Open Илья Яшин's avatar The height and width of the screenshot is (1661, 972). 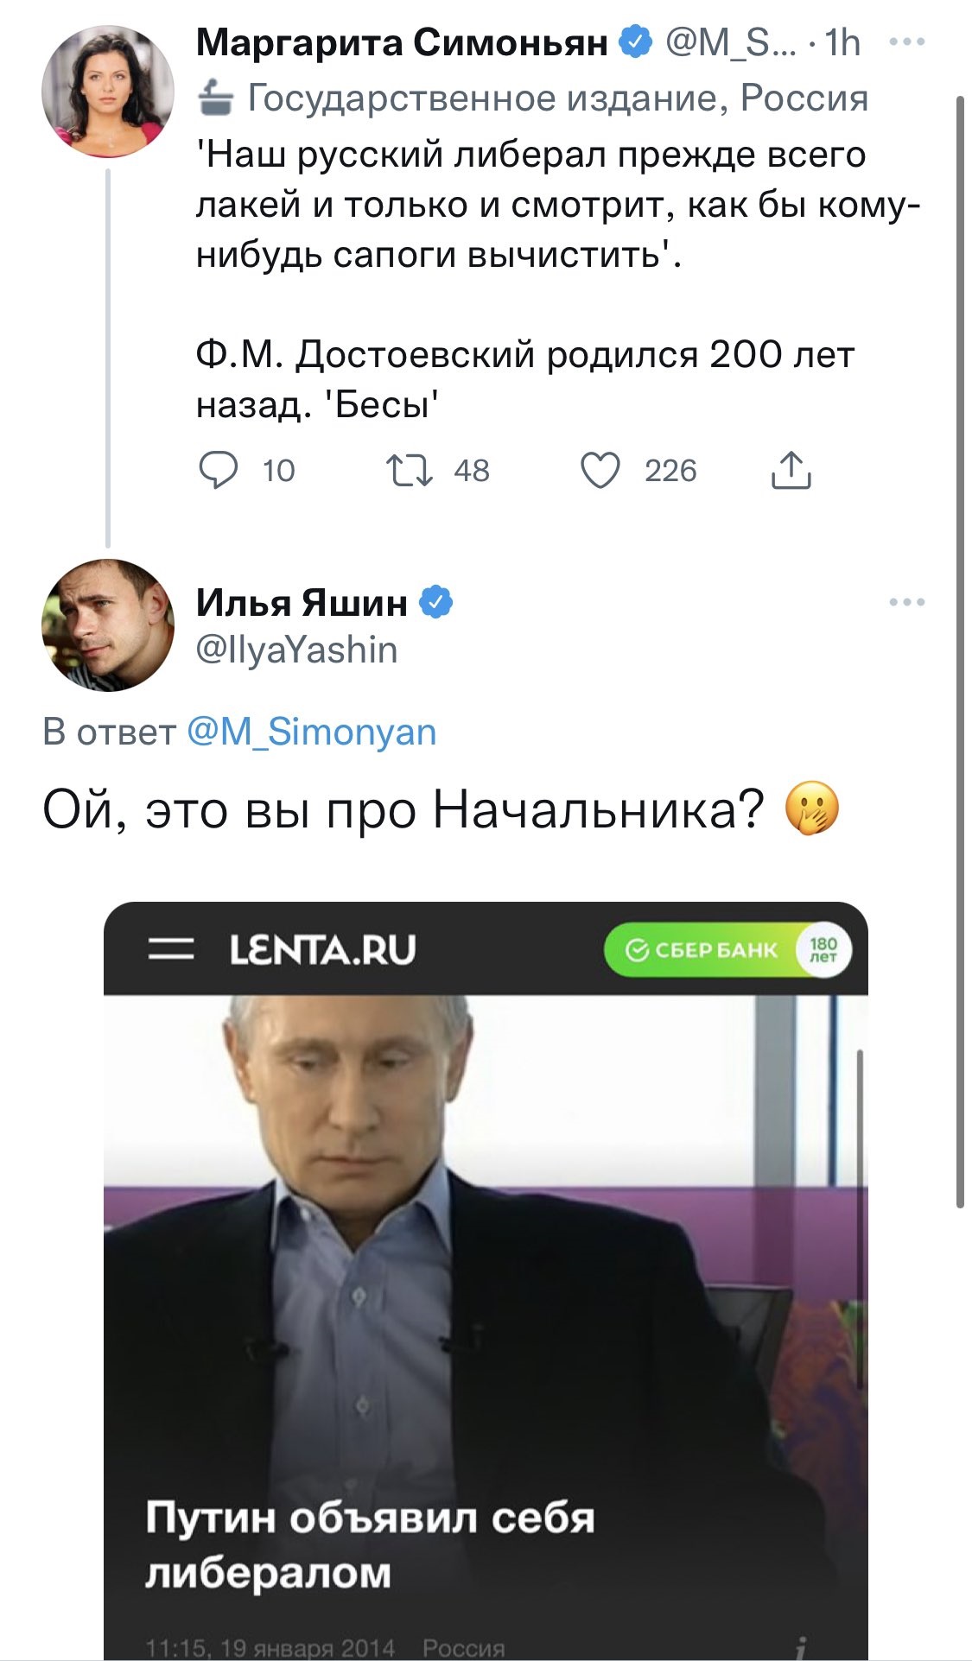[108, 625]
